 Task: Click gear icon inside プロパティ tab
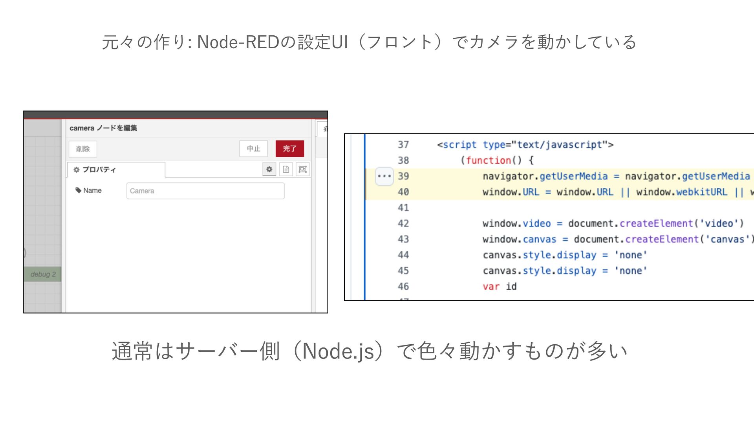76,170
